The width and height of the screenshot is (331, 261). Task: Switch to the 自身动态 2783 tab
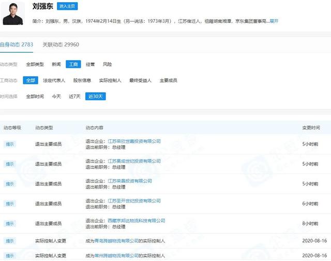point(17,45)
